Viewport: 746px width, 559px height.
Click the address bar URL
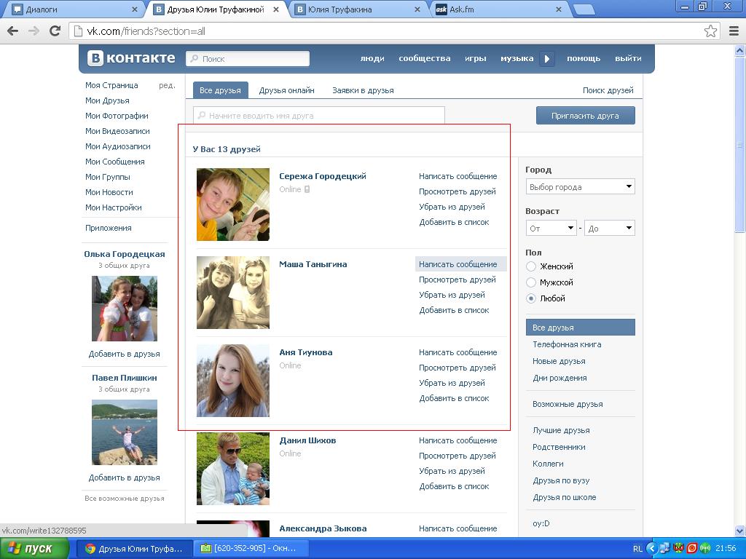[x=146, y=31]
